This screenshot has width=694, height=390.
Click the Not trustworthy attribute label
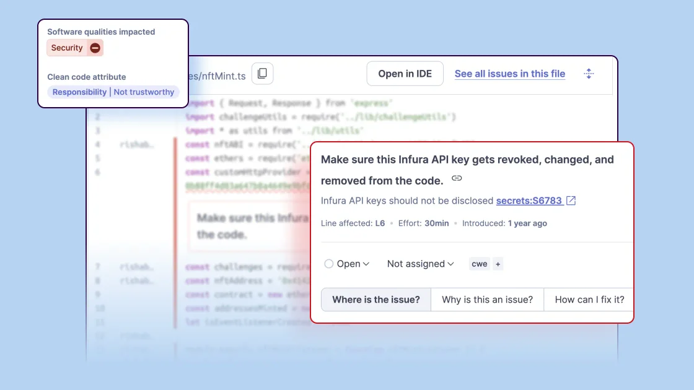coord(144,92)
